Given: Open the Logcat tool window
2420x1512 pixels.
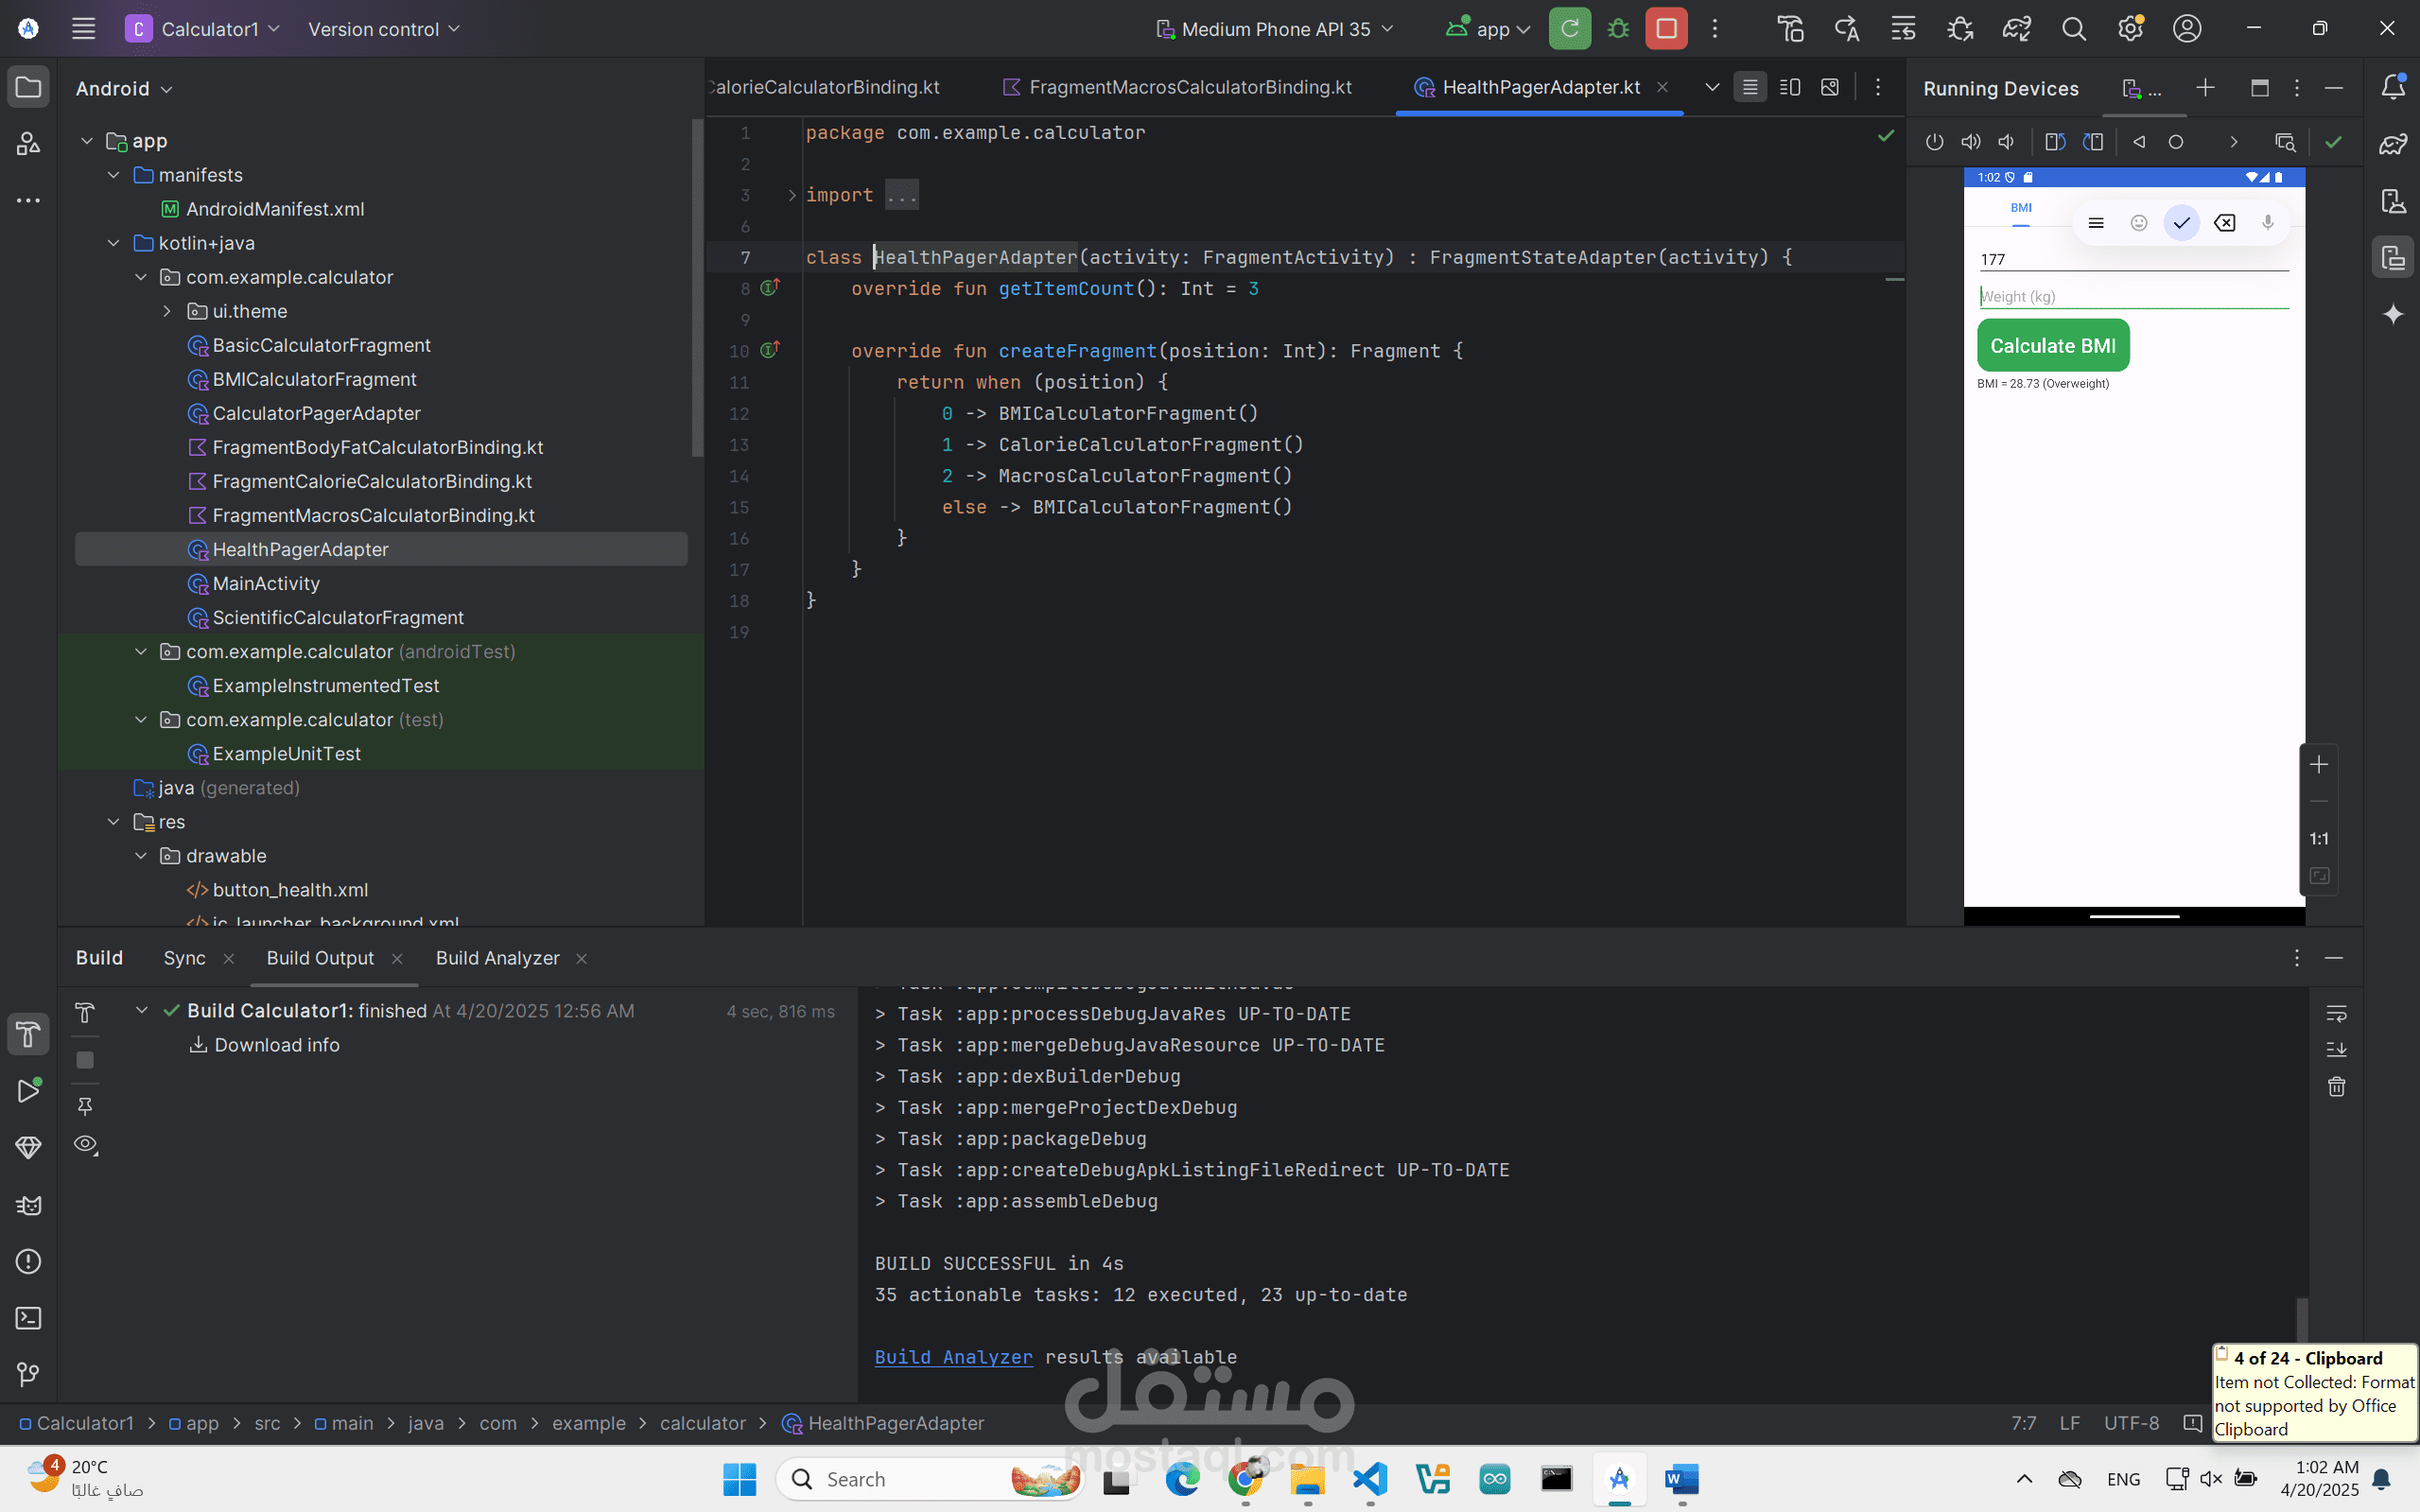Looking at the screenshot, I should point(28,1205).
